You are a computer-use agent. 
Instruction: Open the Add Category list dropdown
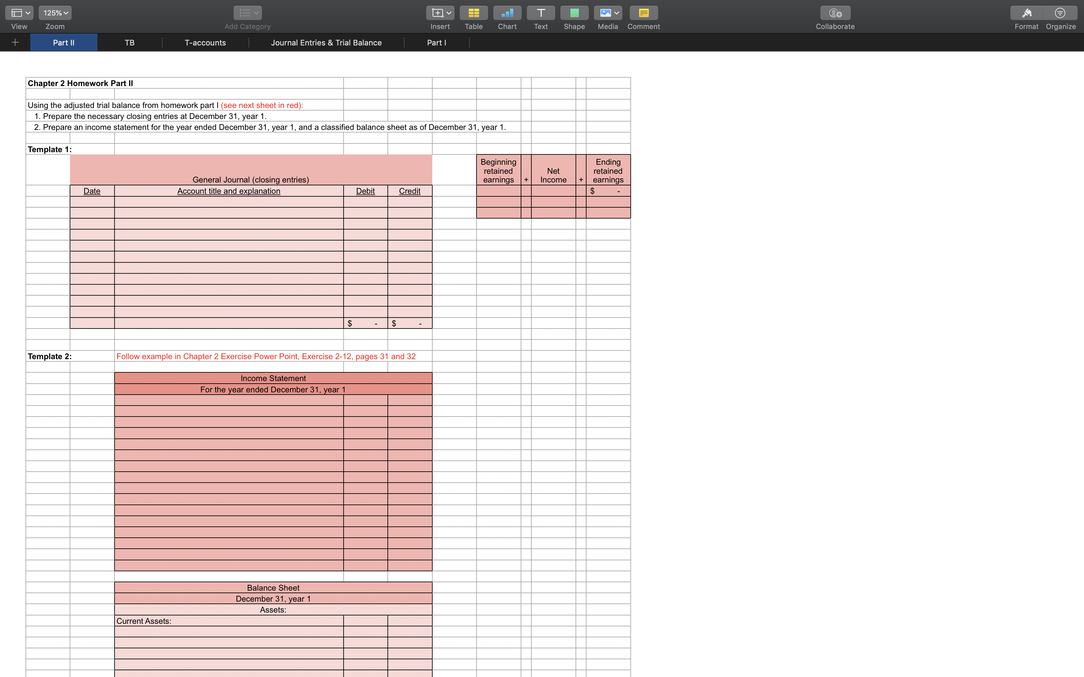(x=247, y=13)
